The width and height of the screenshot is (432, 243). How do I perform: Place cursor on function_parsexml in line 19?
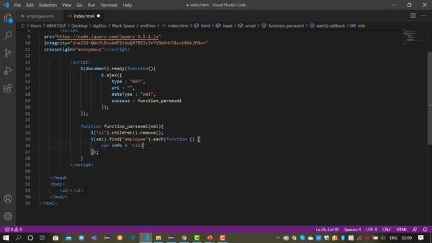(159, 101)
